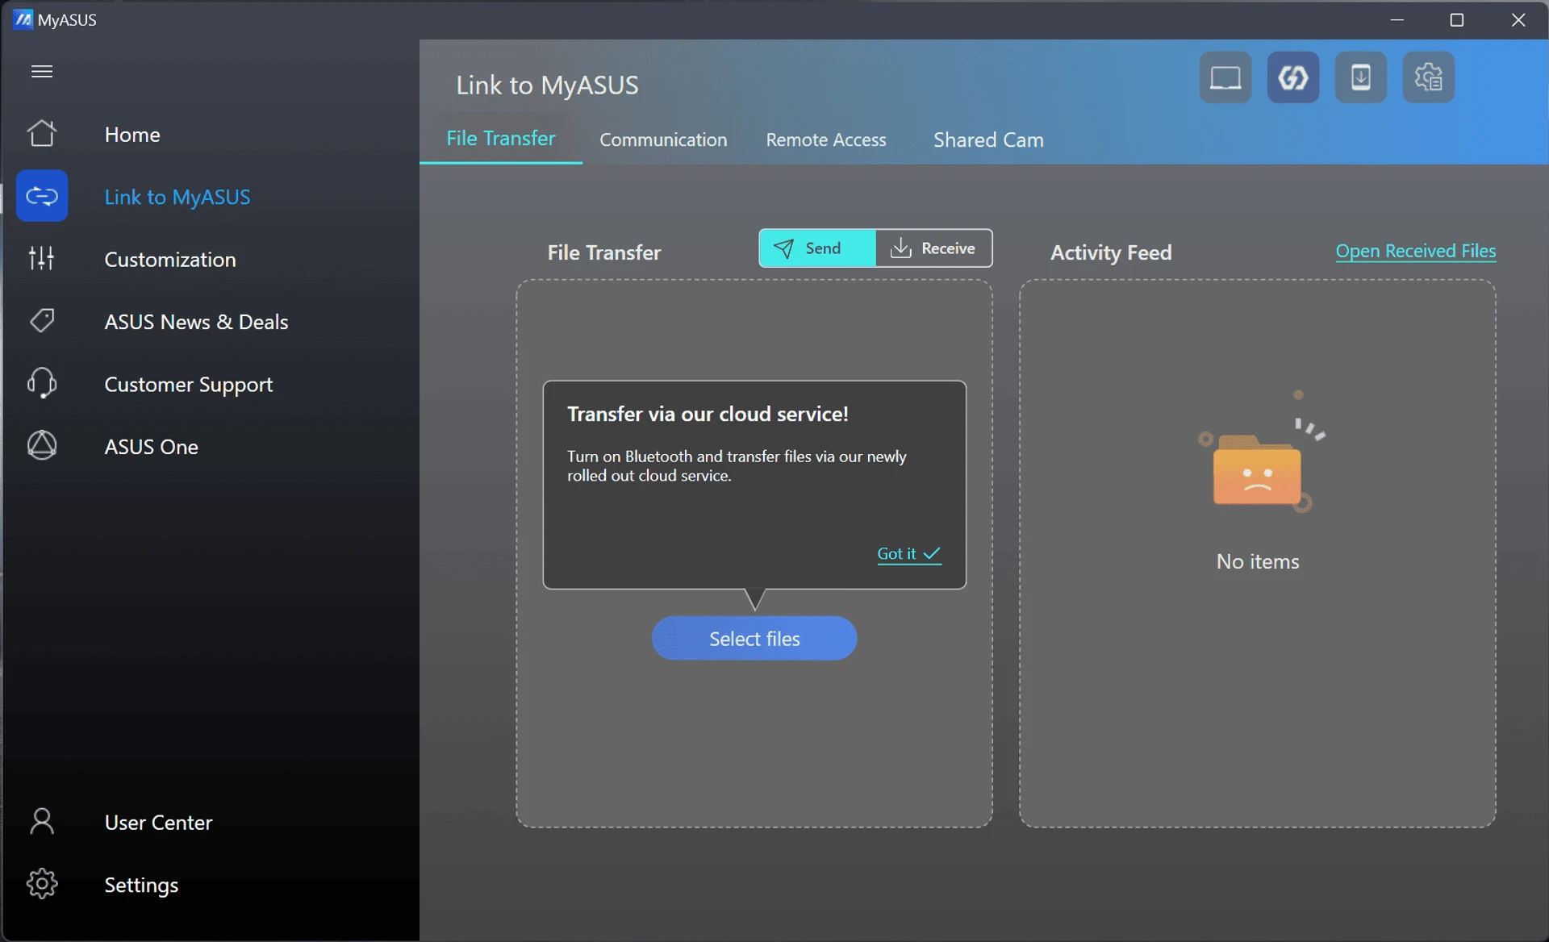
Task: Minimize the MyASUS window
Action: pos(1397,19)
